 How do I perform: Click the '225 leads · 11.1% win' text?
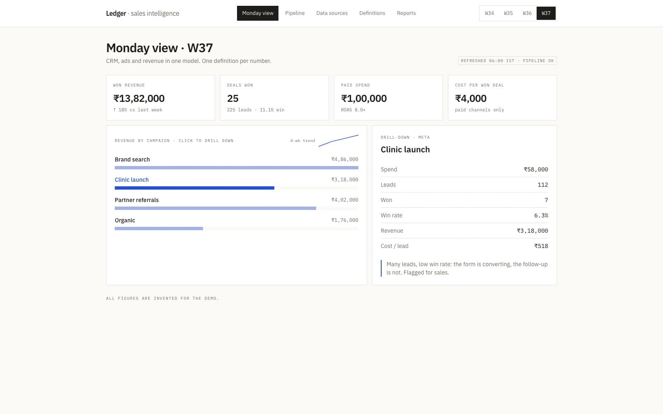point(256,110)
